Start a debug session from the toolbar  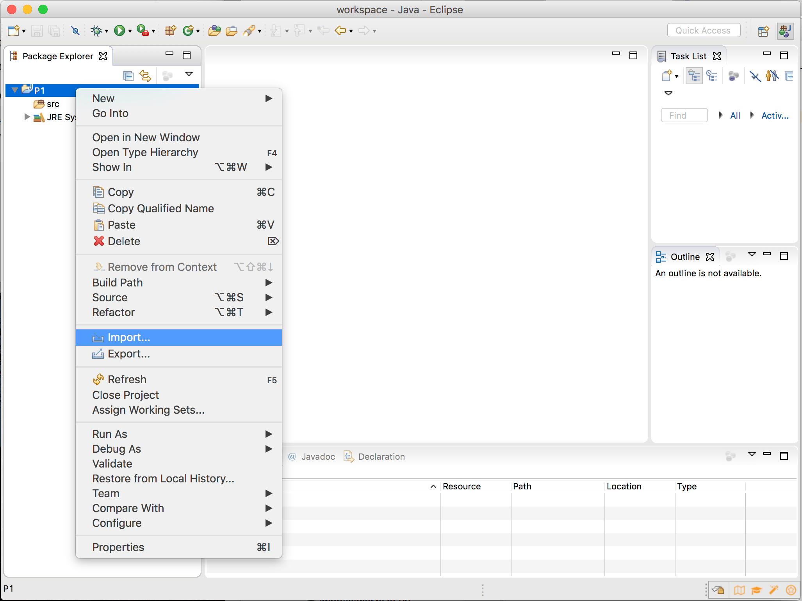pos(97,30)
